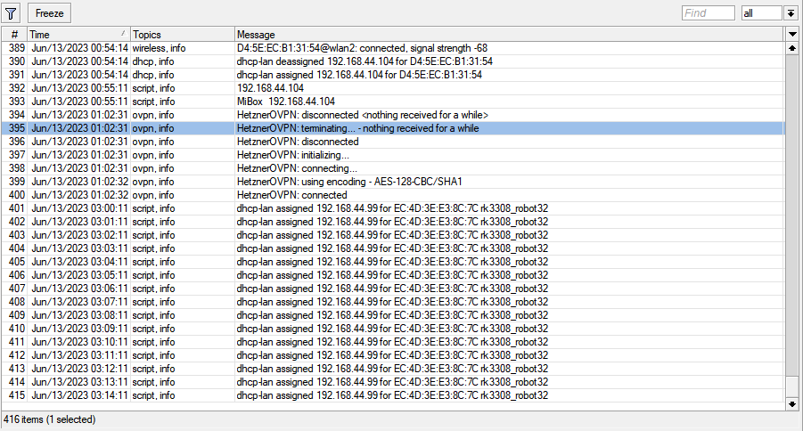
Task: Select row 415 at 03:14:11
Action: pos(393,395)
